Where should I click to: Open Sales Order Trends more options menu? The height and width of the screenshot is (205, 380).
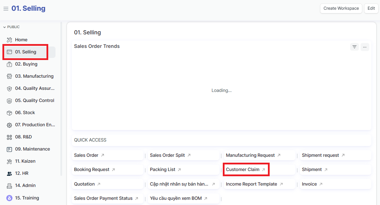pos(364,47)
